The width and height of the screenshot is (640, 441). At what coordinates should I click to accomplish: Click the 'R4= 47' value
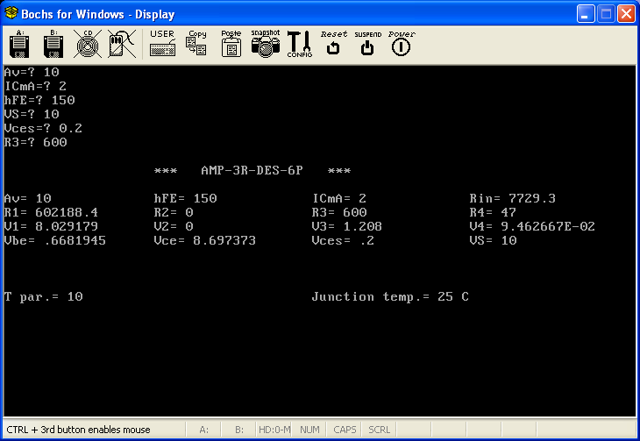pyautogui.click(x=493, y=212)
